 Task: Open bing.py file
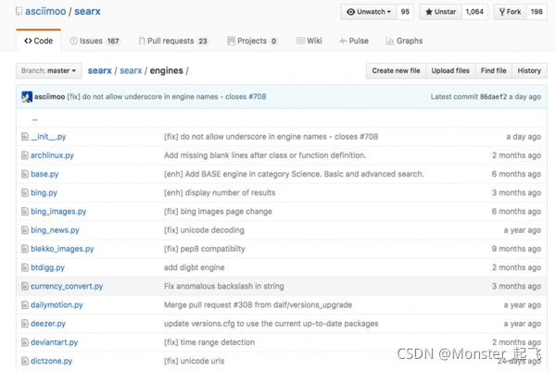pos(44,193)
